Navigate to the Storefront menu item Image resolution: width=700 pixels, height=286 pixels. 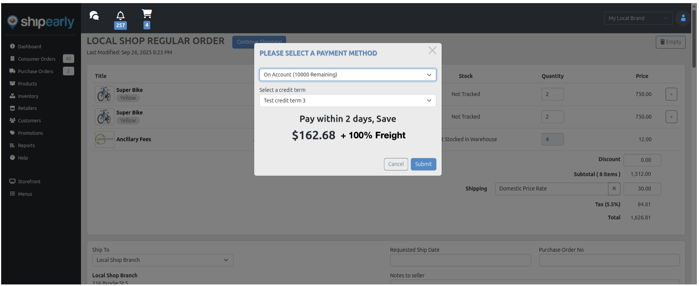29,181
